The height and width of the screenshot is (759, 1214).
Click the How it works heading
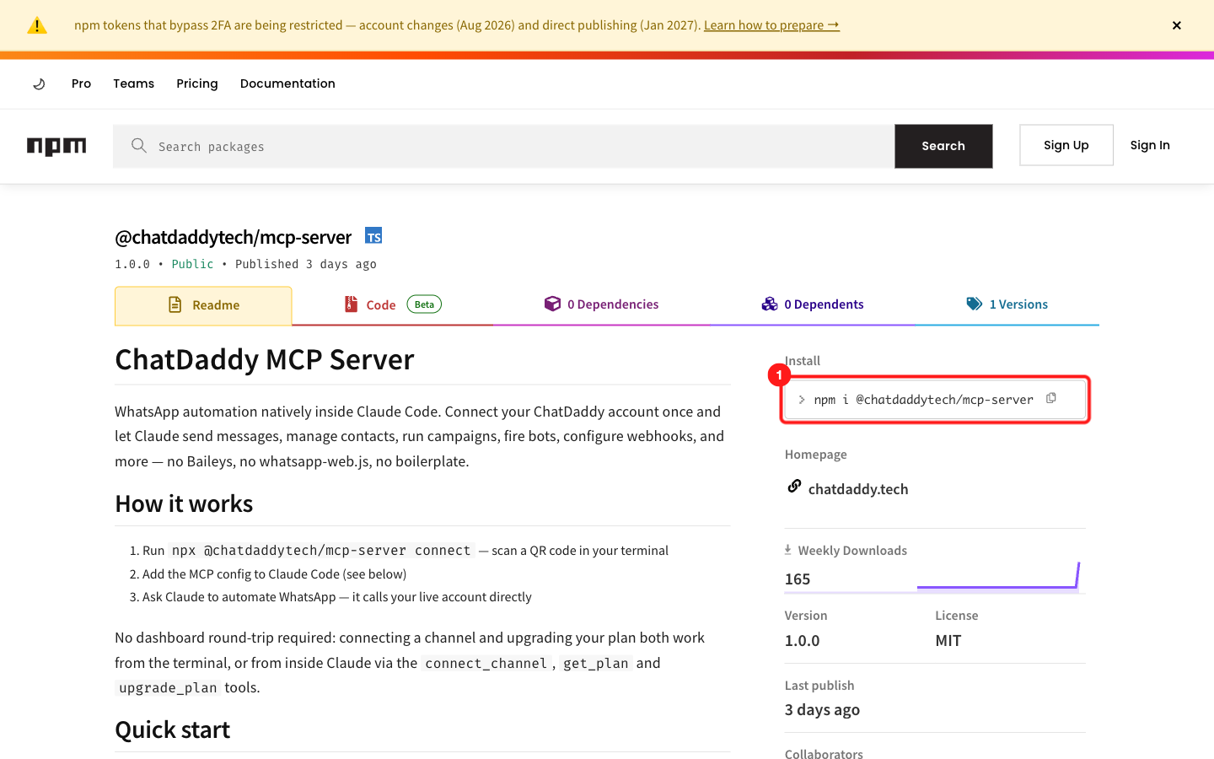(184, 504)
